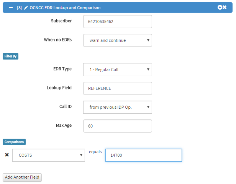Image resolution: width=236 pixels, height=184 pixels.
Task: Select the Lookup Field REFERENCE textbox
Action: click(x=118, y=88)
